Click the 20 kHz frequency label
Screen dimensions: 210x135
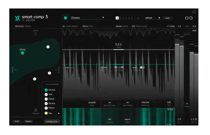click(170, 109)
